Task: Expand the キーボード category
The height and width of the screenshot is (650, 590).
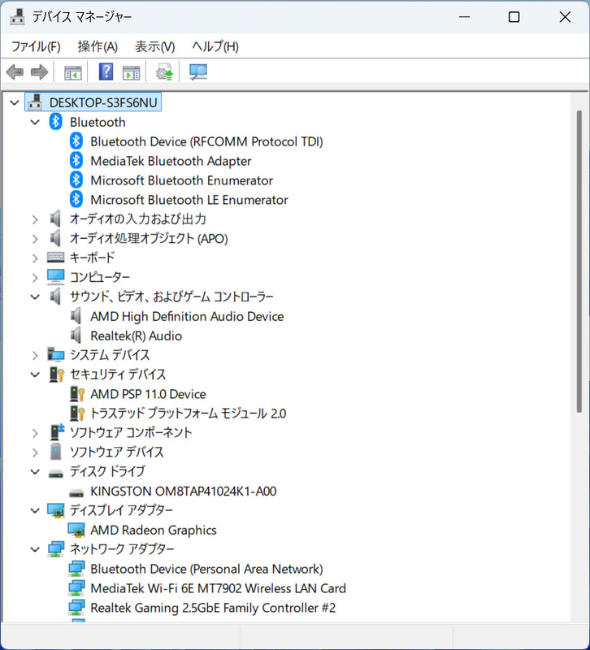Action: 35,258
